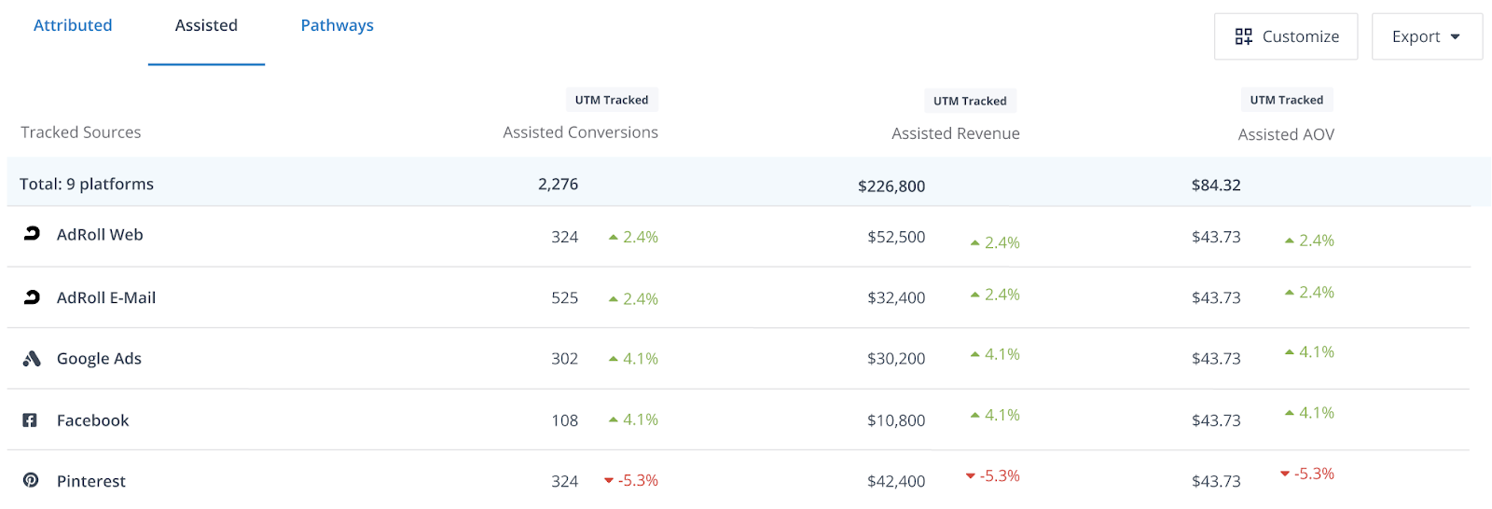The width and height of the screenshot is (1492, 509).
Task: Click the Export dropdown caret arrow
Action: [x=1455, y=37]
